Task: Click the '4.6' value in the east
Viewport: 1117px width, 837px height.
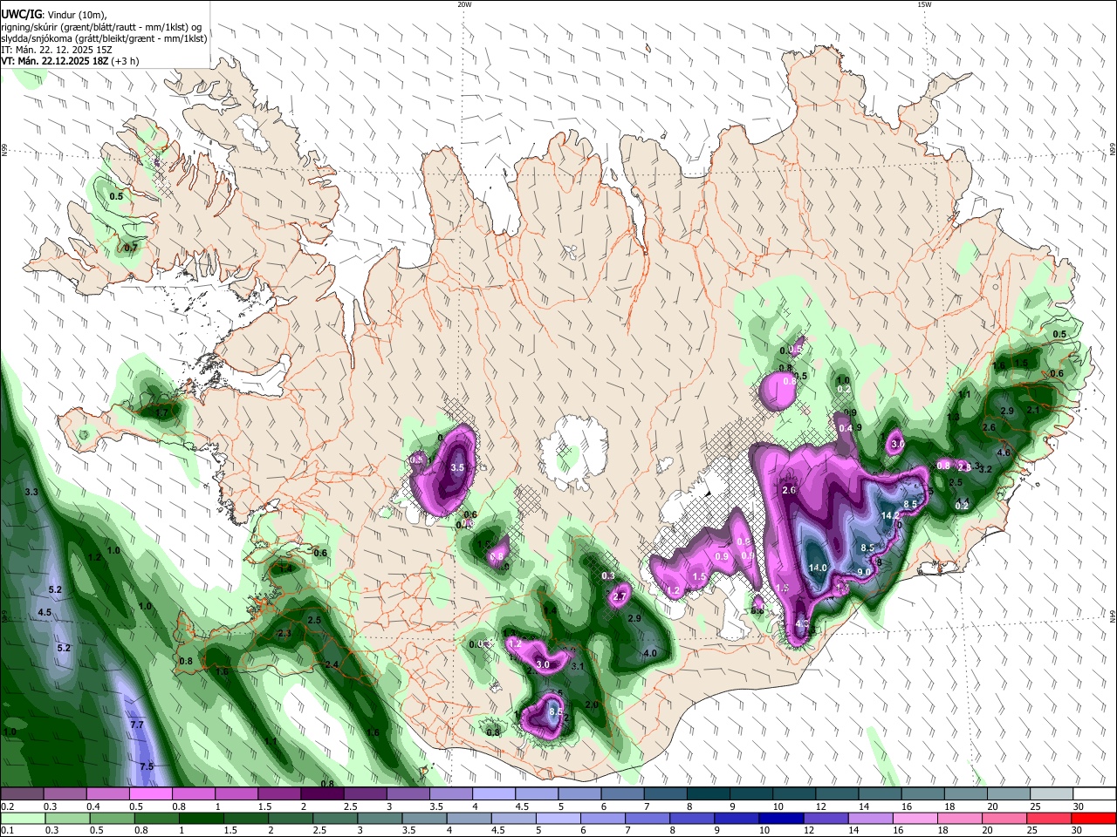Action: tap(1004, 453)
